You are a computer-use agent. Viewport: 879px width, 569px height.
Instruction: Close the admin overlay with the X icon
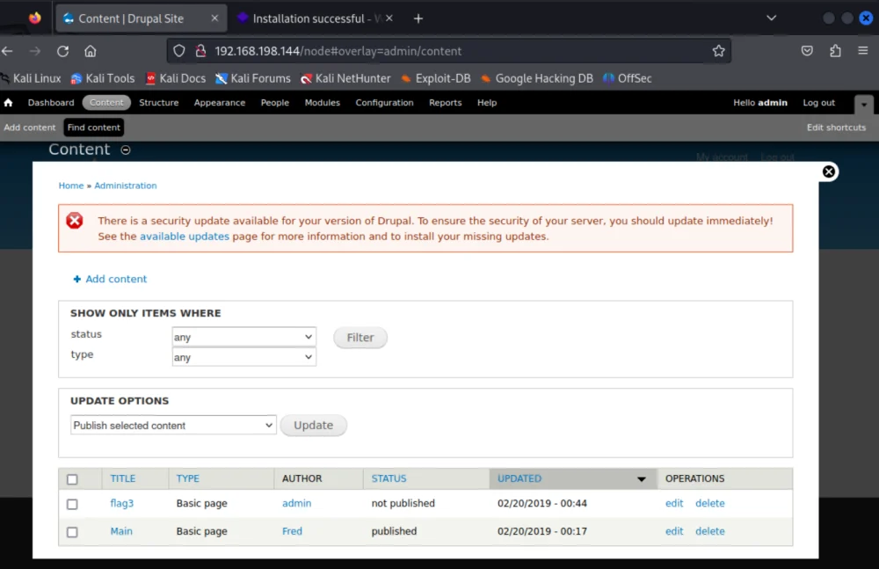829,171
